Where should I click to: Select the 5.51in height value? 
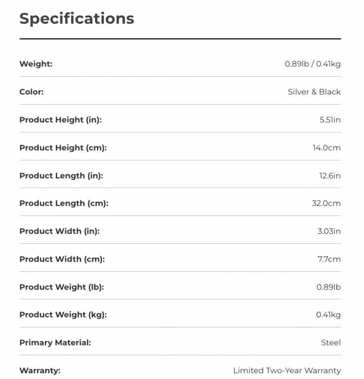330,119
